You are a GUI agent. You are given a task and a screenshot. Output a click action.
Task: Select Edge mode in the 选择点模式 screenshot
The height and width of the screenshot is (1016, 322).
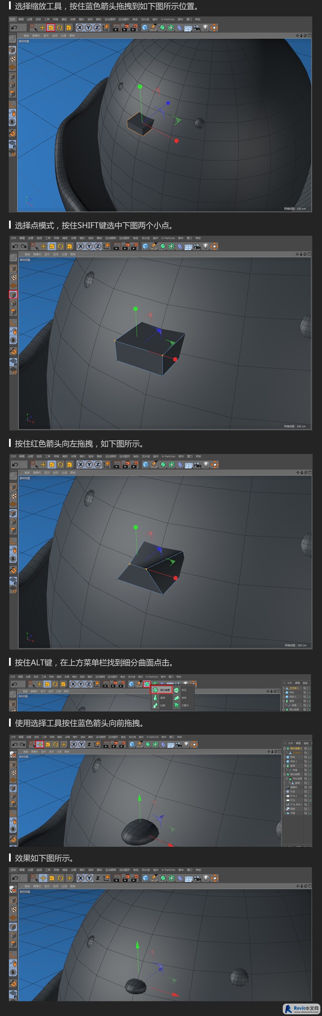pyautogui.click(x=13, y=303)
